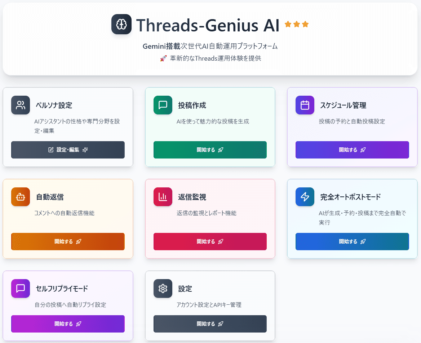
Task: Click 開始する on the 自動返信 card
Action: point(68,242)
